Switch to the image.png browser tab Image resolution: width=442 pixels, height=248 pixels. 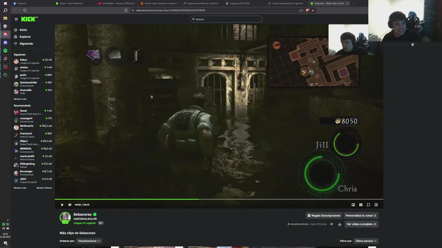(x=244, y=3)
